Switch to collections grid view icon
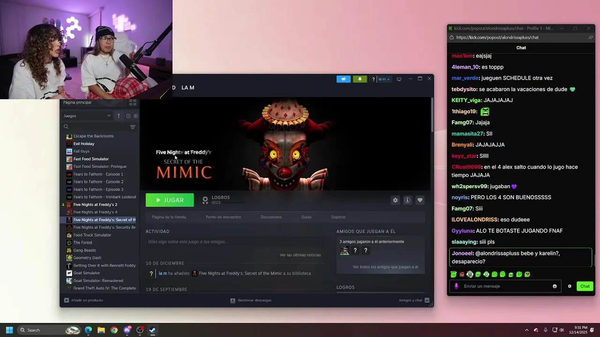 tap(133, 103)
